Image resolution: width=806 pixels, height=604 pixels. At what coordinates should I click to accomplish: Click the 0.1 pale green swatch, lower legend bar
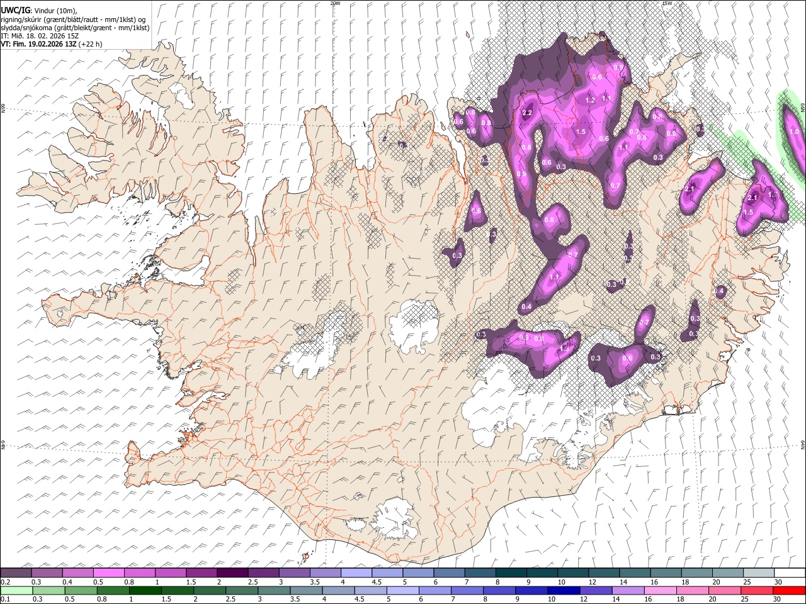click(x=16, y=590)
